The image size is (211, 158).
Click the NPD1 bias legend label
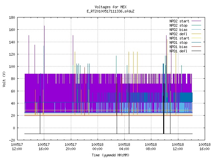pos(178,47)
